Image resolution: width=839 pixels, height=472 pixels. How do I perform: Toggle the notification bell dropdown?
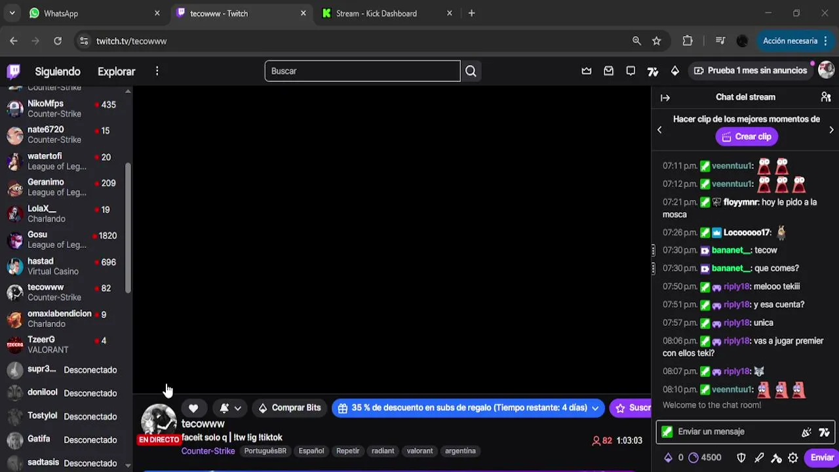pos(230,408)
